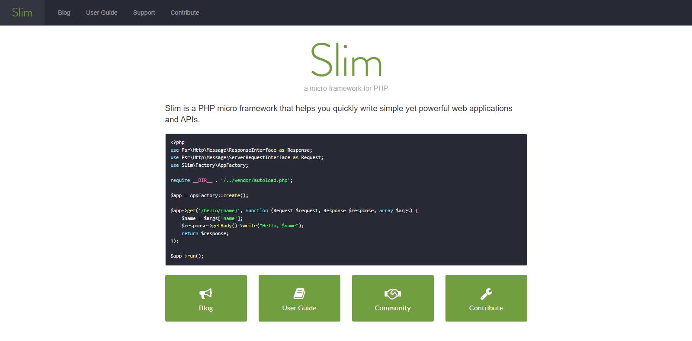
Task: Click the "$name = $args['name'];" code line
Action: 212,218
